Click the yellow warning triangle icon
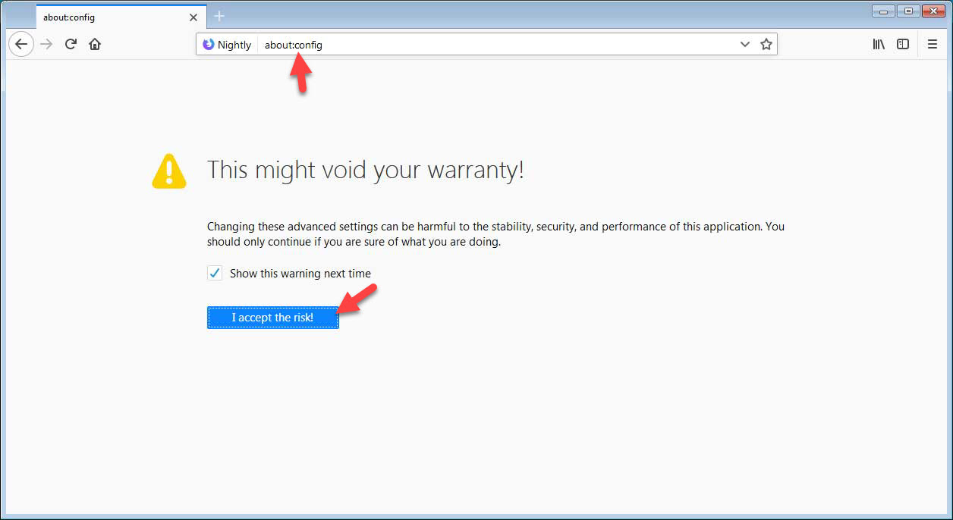Viewport: 953px width, 520px height. [168, 171]
